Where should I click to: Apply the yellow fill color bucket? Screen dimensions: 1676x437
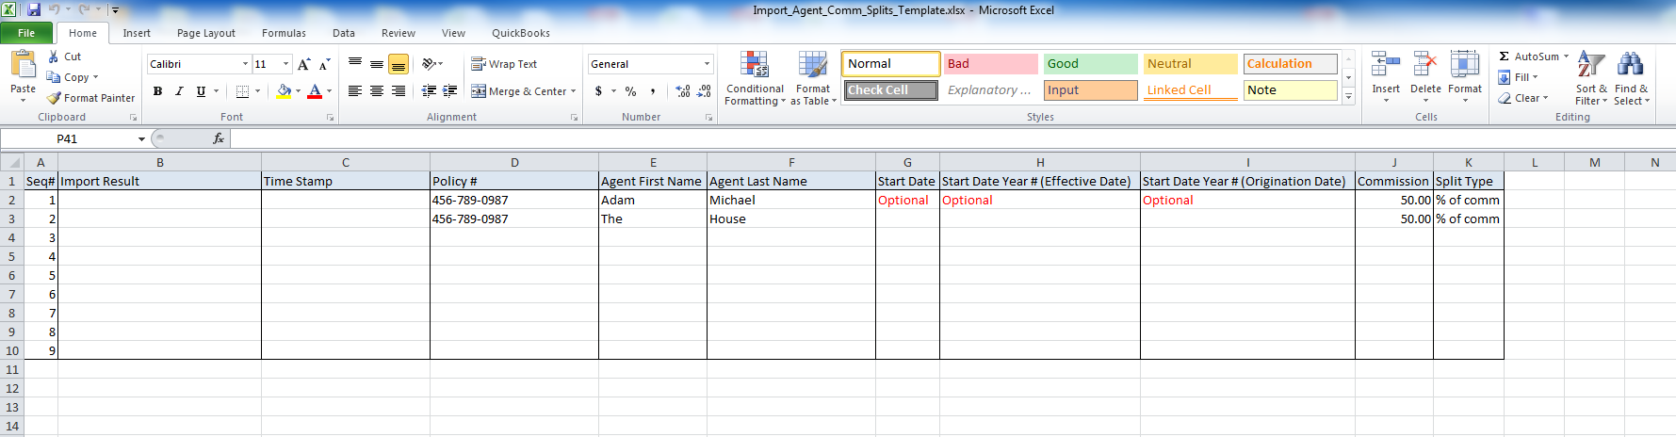click(x=284, y=91)
